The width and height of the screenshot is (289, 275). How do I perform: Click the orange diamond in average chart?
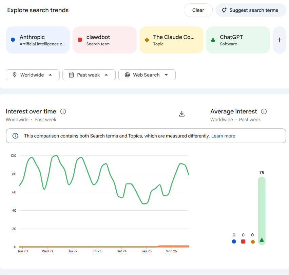(x=253, y=242)
